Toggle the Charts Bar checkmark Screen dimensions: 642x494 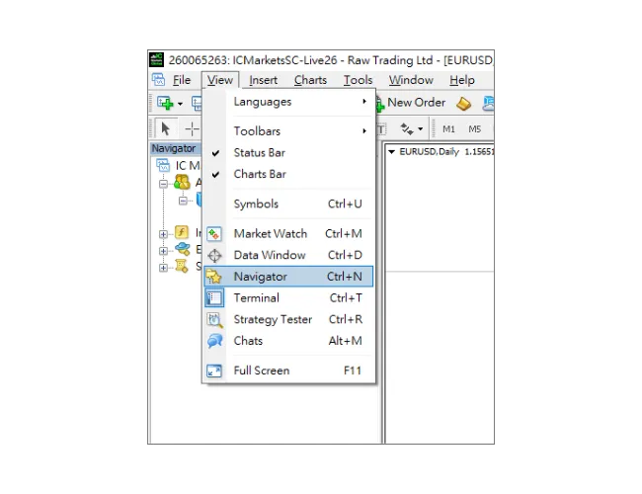259,174
